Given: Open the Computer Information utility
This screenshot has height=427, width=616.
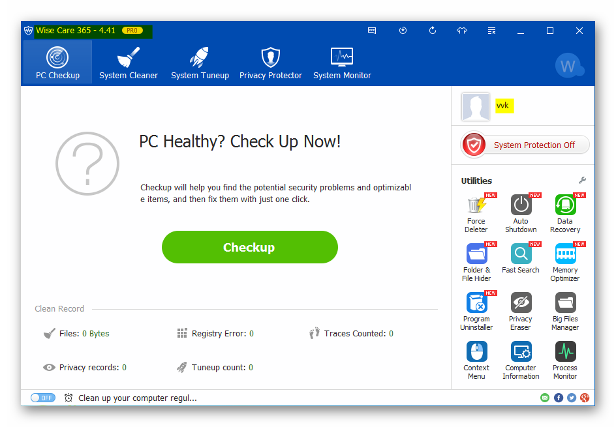Looking at the screenshot, I should (521, 360).
